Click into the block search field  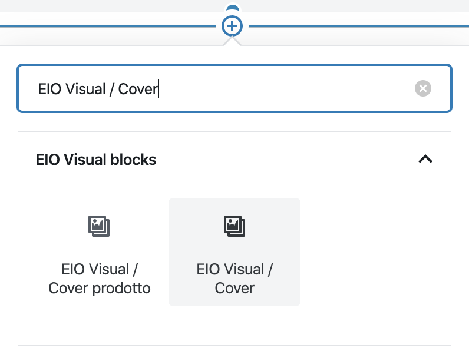tap(234, 88)
